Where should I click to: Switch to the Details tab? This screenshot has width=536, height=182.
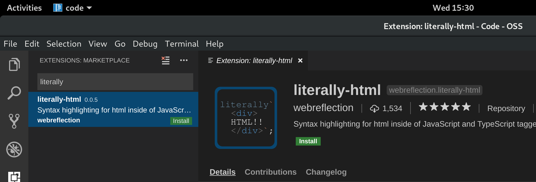(222, 172)
